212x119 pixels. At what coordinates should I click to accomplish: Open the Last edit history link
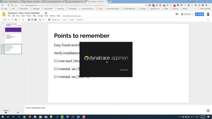[72, 16]
